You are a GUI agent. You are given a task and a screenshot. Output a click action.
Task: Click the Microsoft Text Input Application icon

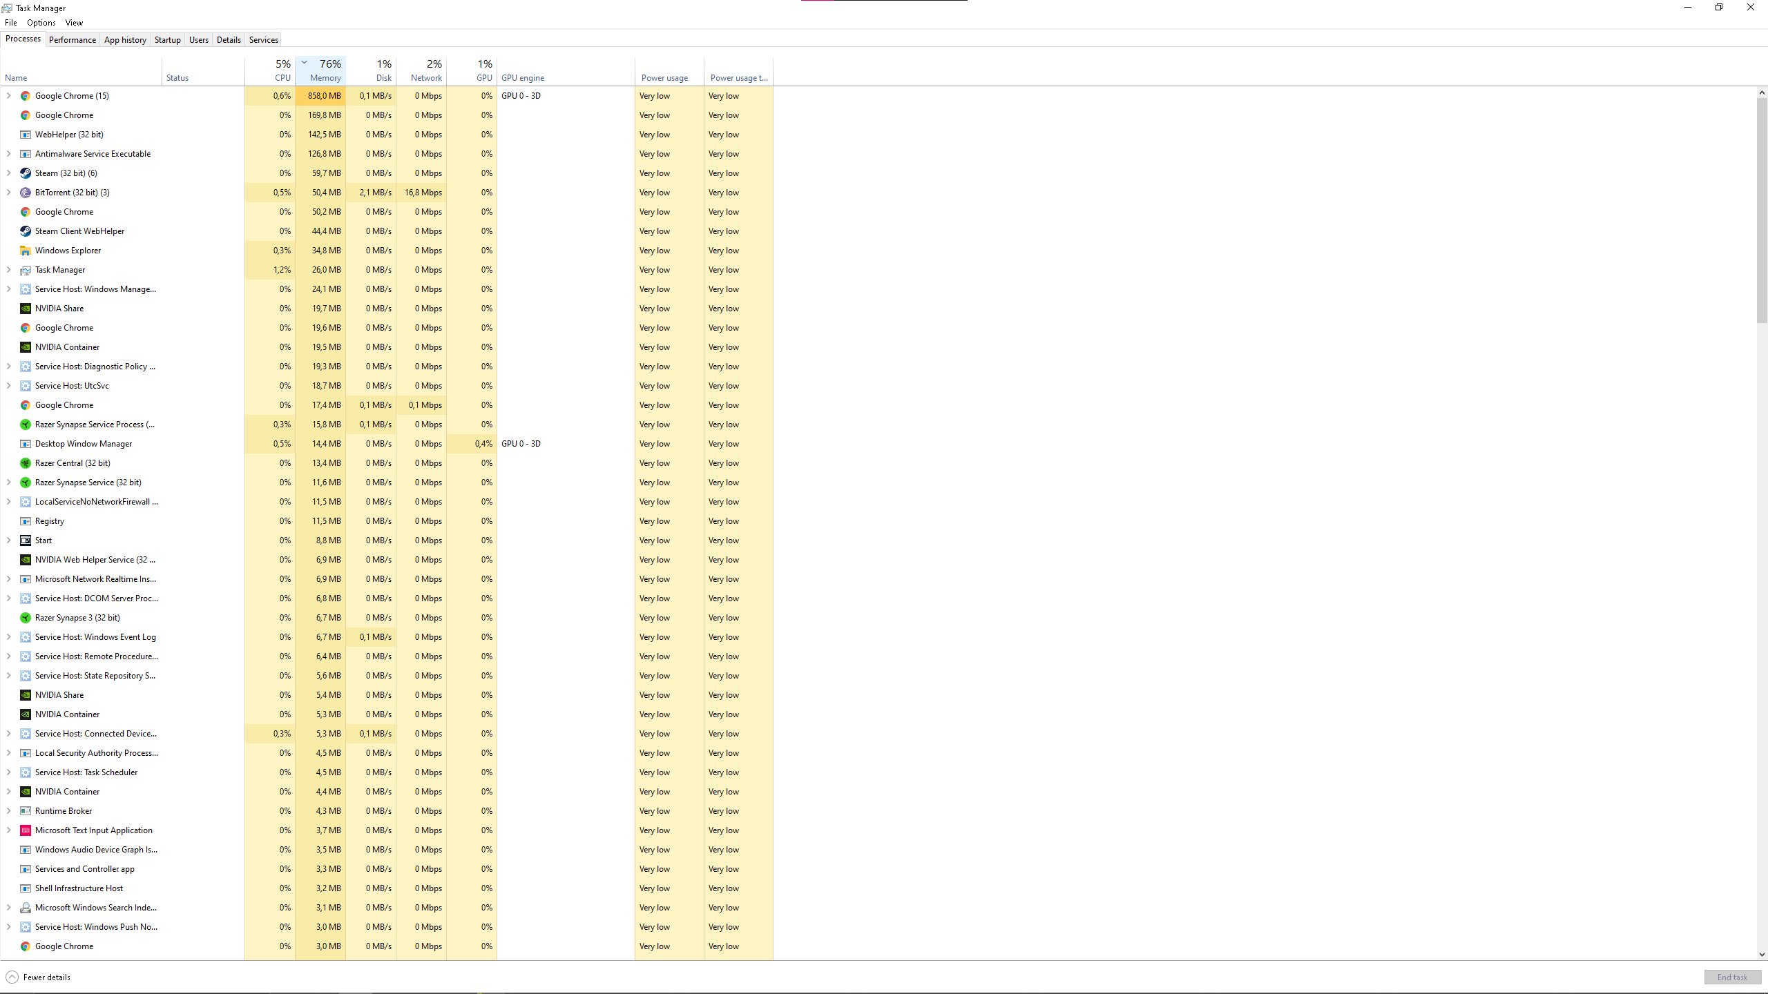tap(26, 830)
